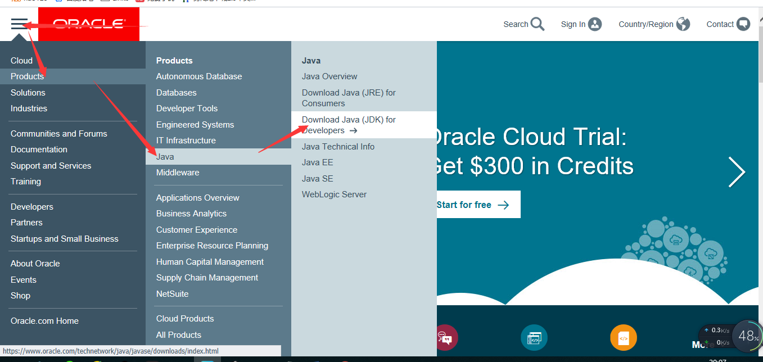763x362 pixels.
Task: Open Communities and Forums entry
Action: pyautogui.click(x=58, y=134)
